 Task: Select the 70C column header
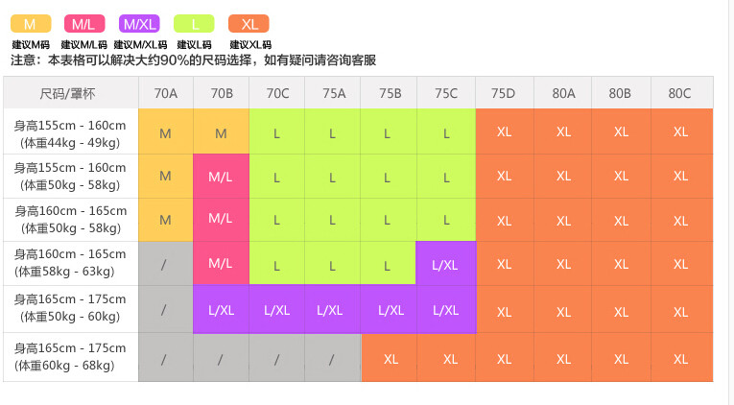[x=277, y=93]
